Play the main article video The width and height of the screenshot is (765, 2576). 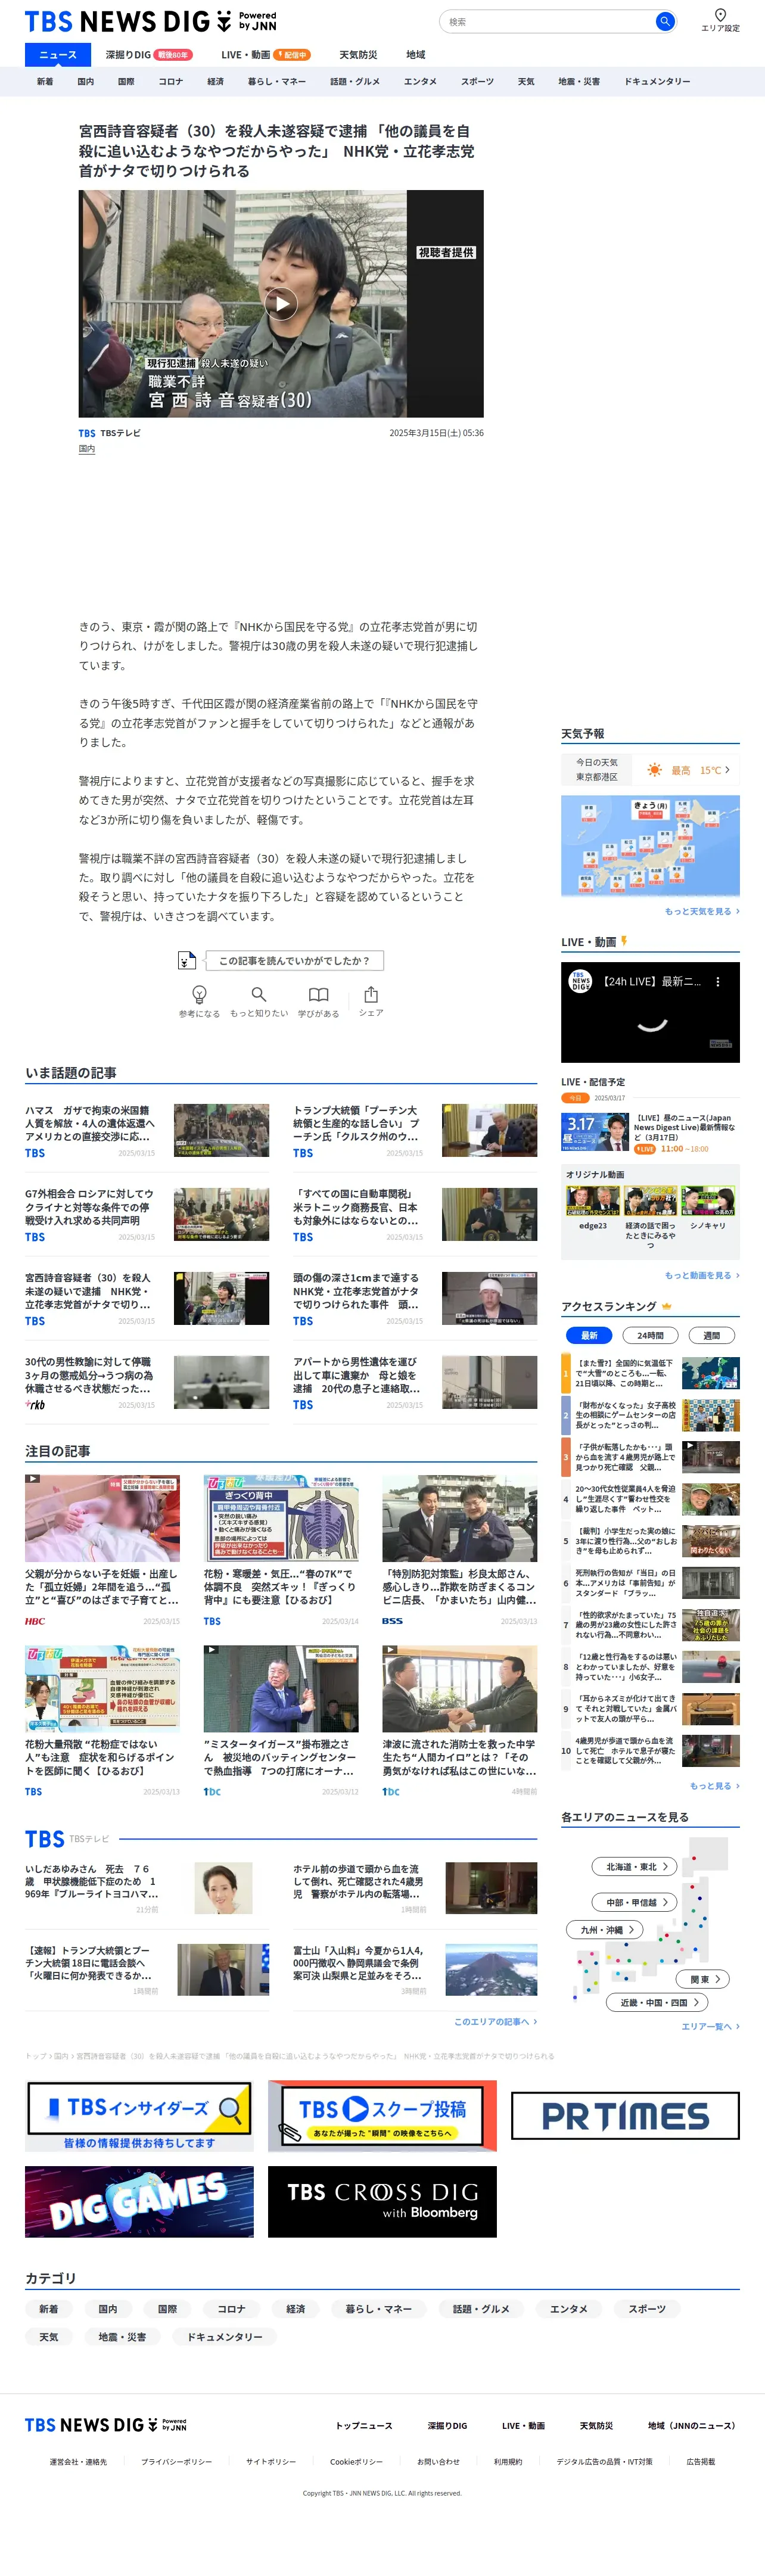pyautogui.click(x=281, y=303)
